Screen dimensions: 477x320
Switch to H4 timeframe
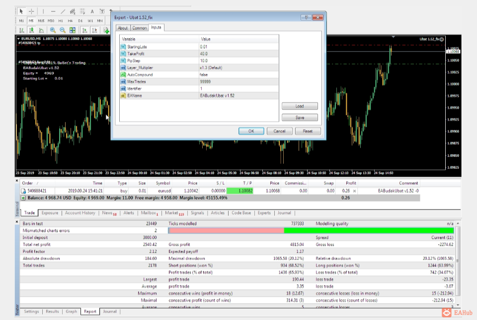pyautogui.click(x=70, y=21)
